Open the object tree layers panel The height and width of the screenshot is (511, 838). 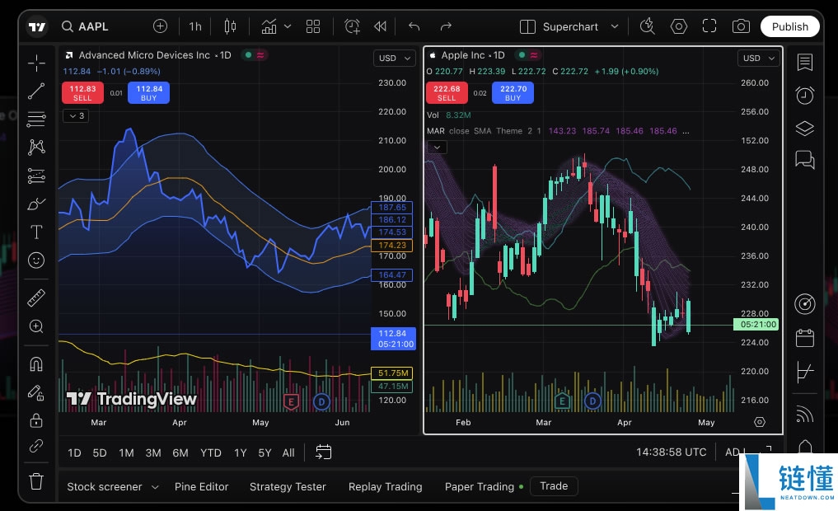pos(805,129)
